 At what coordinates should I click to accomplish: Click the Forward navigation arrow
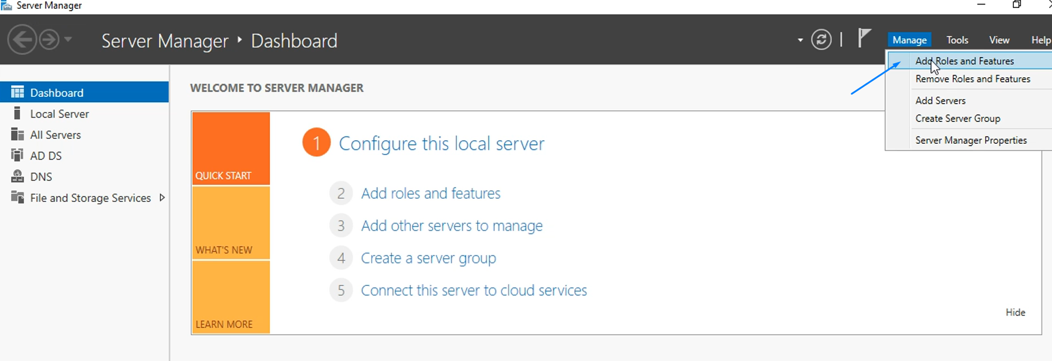click(x=49, y=40)
